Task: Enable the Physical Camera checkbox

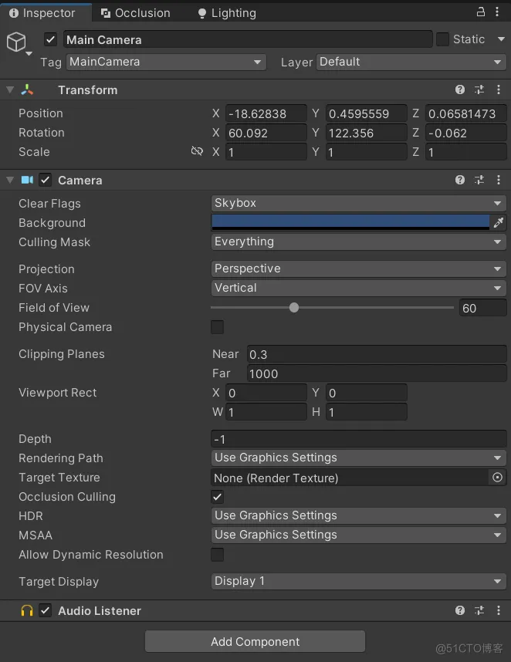Action: click(217, 327)
